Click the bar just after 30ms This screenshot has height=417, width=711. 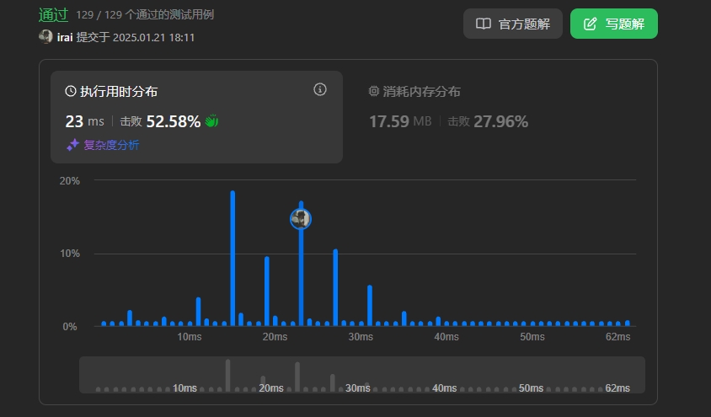[x=370, y=306]
